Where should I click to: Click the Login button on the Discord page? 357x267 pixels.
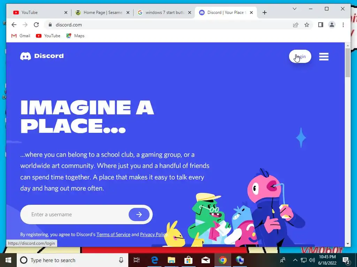300,56
